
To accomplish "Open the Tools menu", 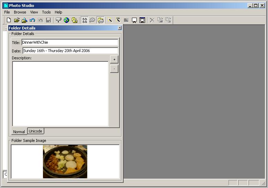I will pyautogui.click(x=46, y=12).
